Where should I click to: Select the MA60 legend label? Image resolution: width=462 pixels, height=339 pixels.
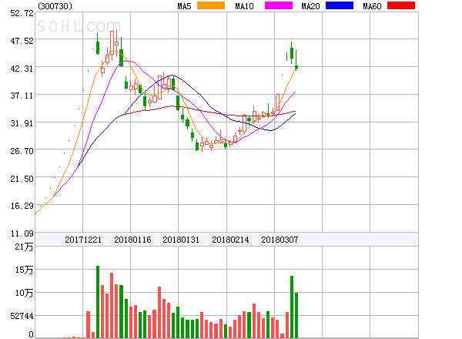pos(372,6)
